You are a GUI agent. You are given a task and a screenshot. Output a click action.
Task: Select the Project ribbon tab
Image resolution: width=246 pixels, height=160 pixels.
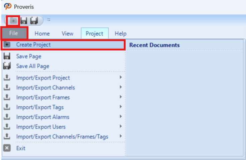coord(95,33)
